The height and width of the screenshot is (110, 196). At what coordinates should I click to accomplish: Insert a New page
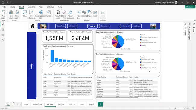4,14
